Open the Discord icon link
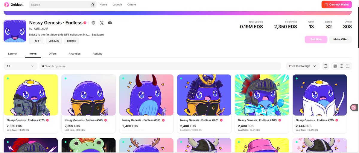Viewport: 359px width, 153px height. pos(110,23)
